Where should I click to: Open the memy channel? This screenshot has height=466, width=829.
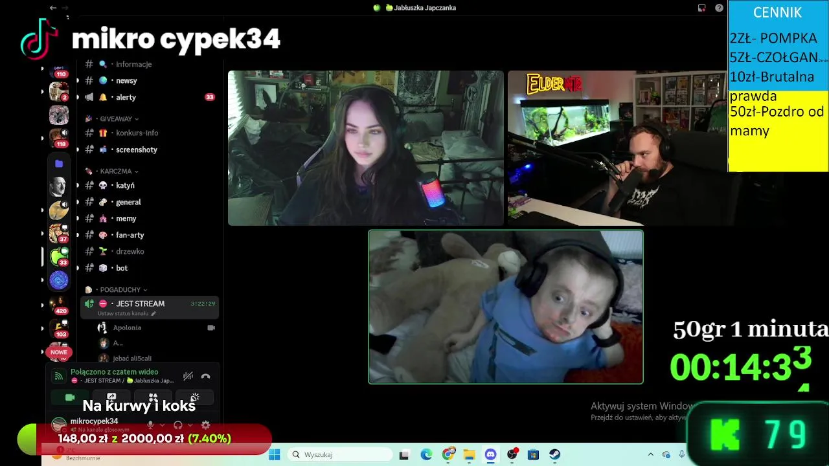coord(150,219)
